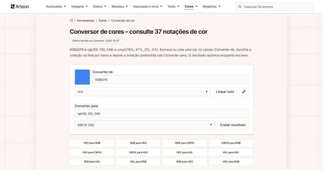Click the Converter para result field
Viewport: 323px width, 170px height.
(161, 114)
